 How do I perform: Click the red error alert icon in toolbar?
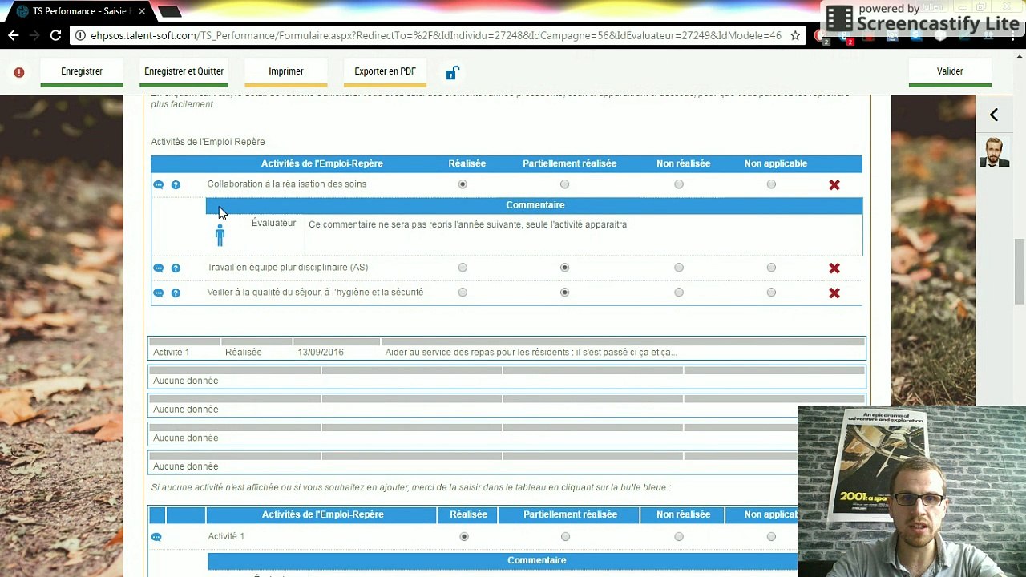[x=19, y=72]
